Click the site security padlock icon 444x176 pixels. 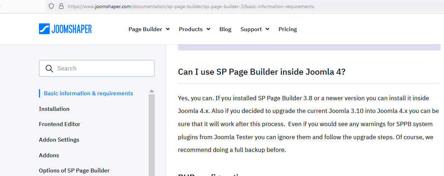pyautogui.click(x=61, y=6)
